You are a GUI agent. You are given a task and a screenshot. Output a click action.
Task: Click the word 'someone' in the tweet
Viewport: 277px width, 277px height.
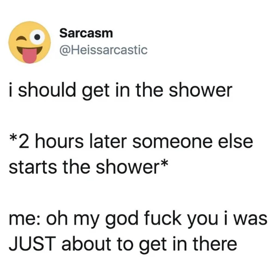pos(173,143)
